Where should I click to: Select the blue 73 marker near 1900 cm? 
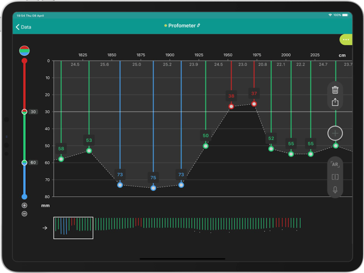coord(181,185)
